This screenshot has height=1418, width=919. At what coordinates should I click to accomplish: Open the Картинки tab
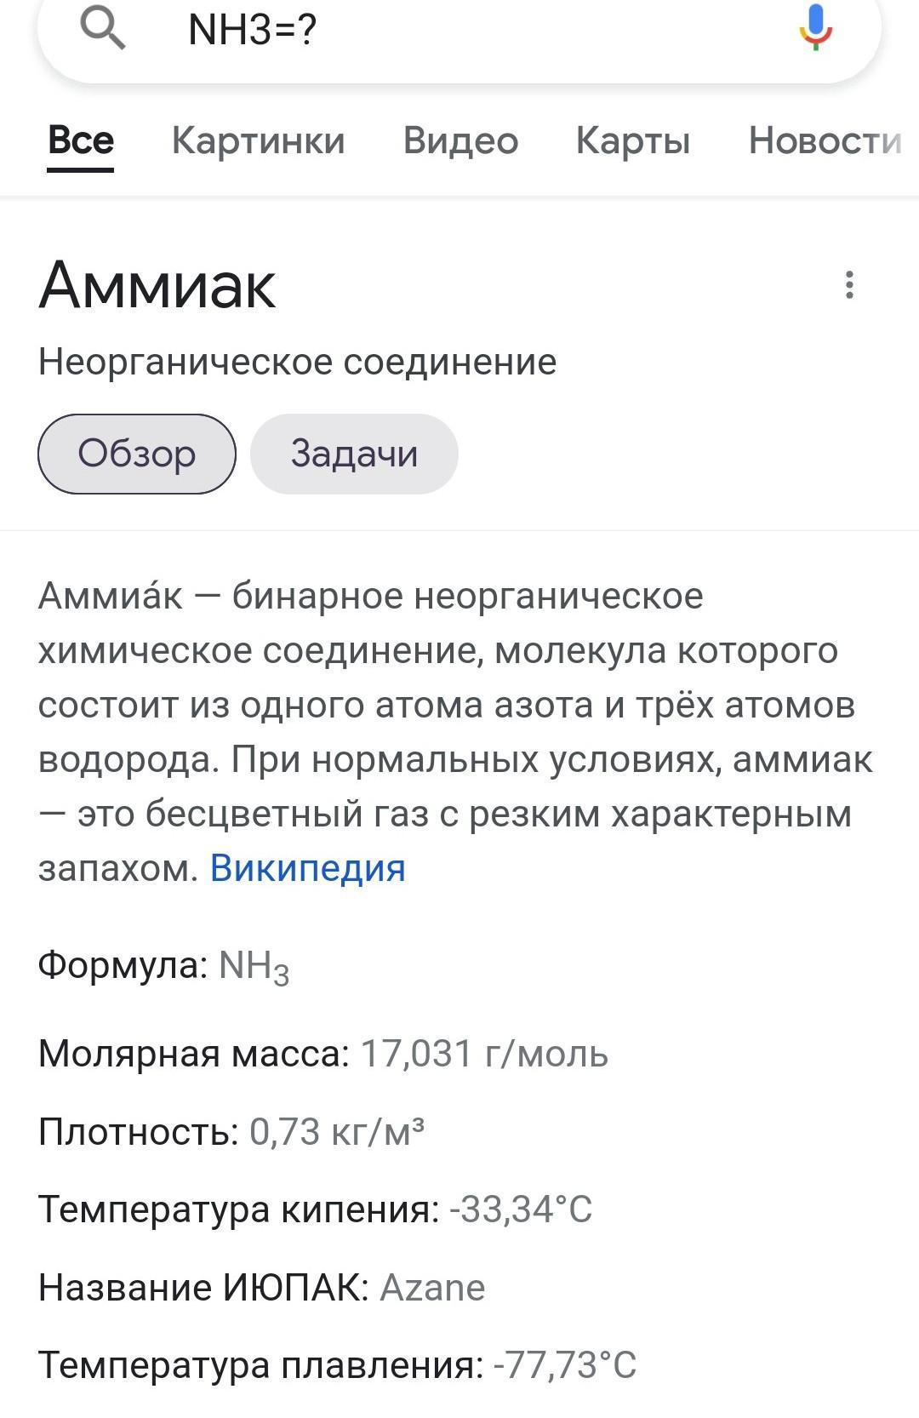(x=259, y=140)
